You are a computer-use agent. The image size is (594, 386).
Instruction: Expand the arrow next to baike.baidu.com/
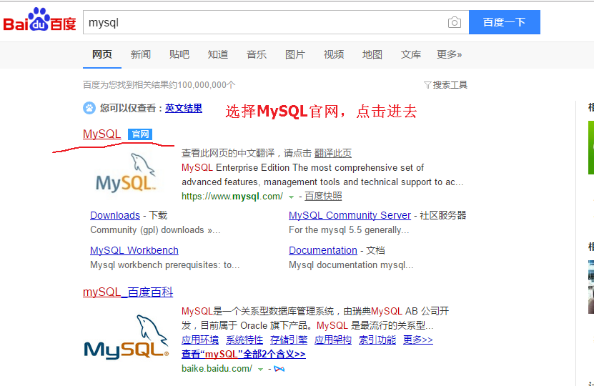pyautogui.click(x=260, y=370)
